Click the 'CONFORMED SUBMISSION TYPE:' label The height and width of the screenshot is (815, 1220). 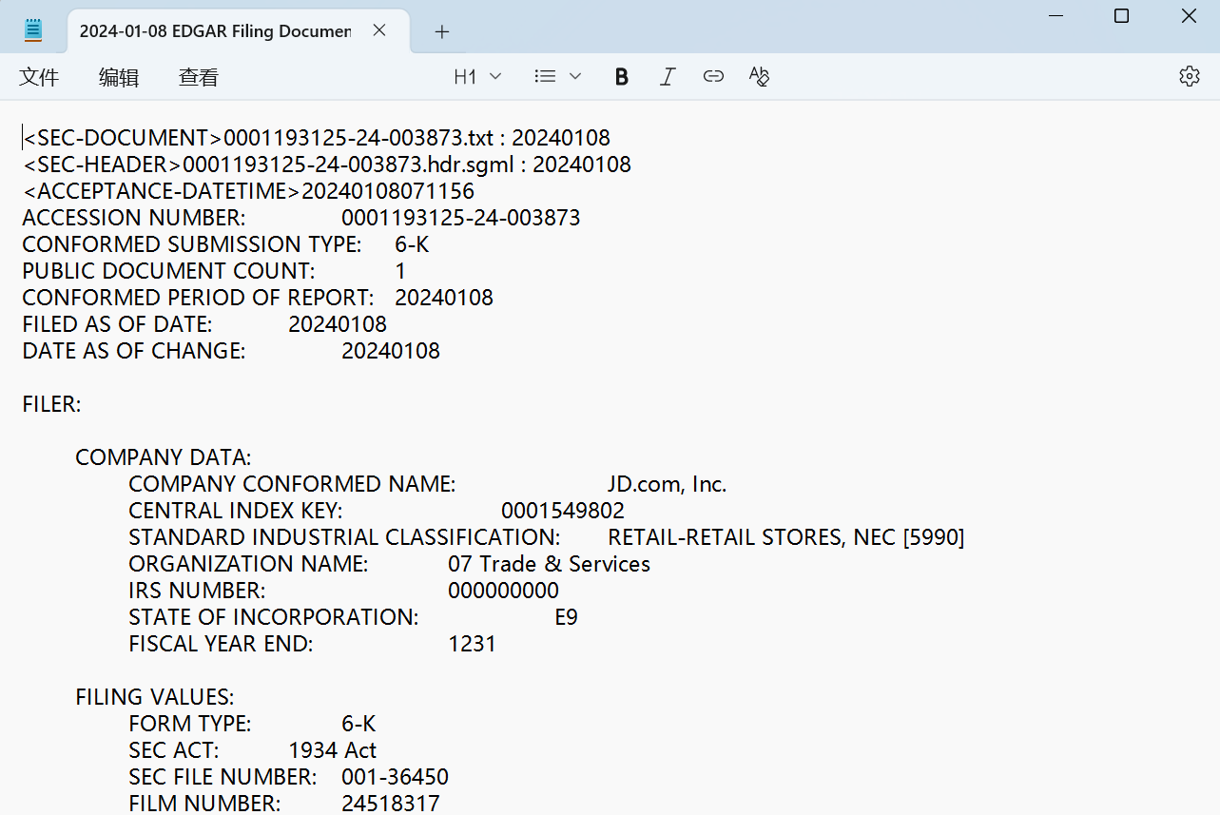click(x=192, y=244)
